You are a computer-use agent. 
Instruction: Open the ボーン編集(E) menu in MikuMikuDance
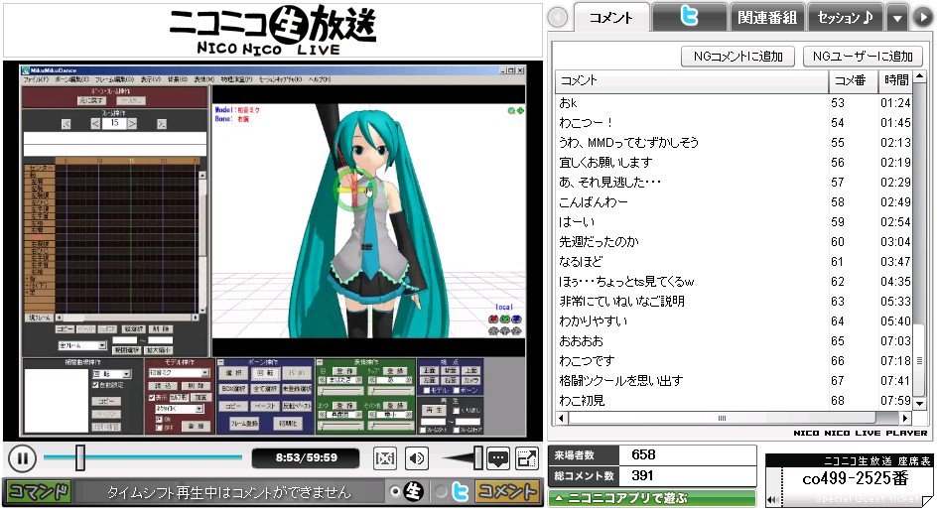click(71, 79)
